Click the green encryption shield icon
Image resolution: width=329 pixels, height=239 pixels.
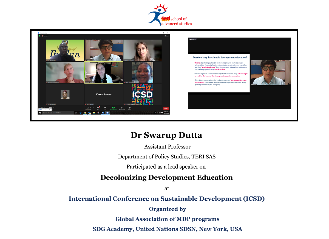pyautogui.click(x=39, y=36)
